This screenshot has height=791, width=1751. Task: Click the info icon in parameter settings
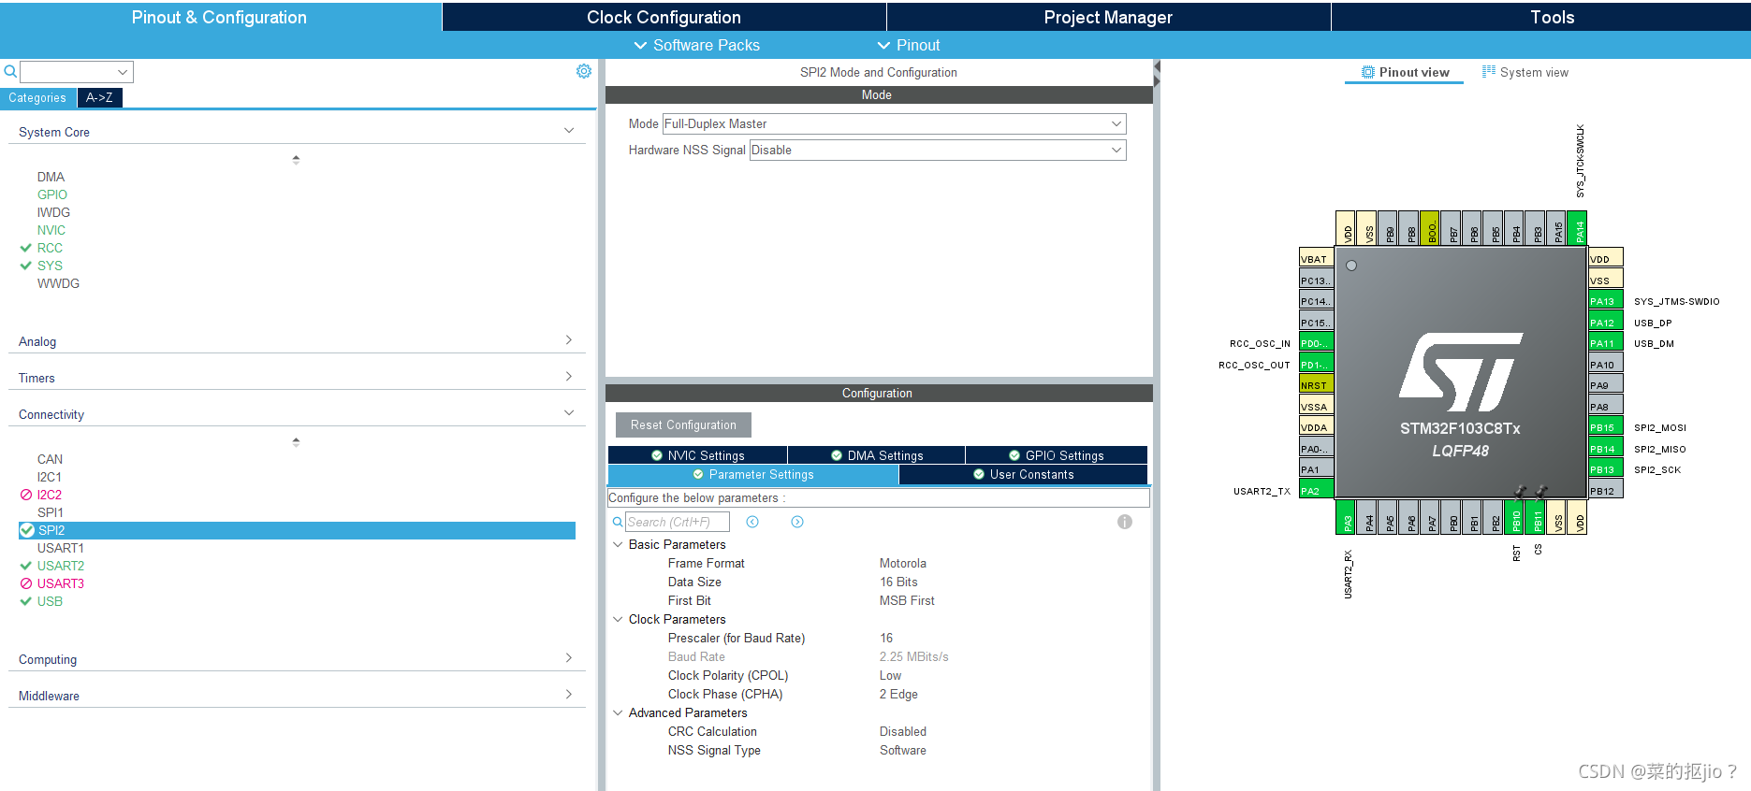[x=1125, y=522]
